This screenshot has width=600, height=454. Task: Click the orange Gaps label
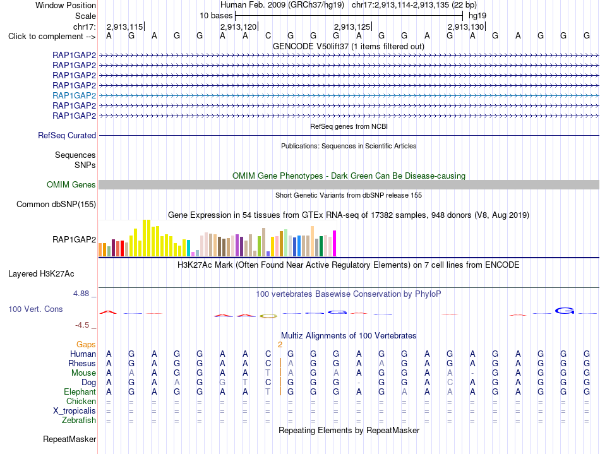86,345
